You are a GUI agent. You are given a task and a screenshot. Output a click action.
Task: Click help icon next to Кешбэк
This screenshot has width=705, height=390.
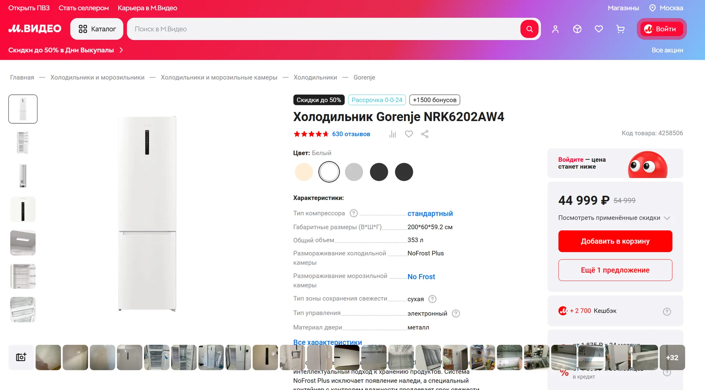coord(667,311)
